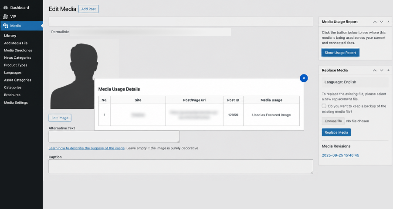Move Replace Media panel down
Viewport: 393px width, 209px height.
click(382, 71)
